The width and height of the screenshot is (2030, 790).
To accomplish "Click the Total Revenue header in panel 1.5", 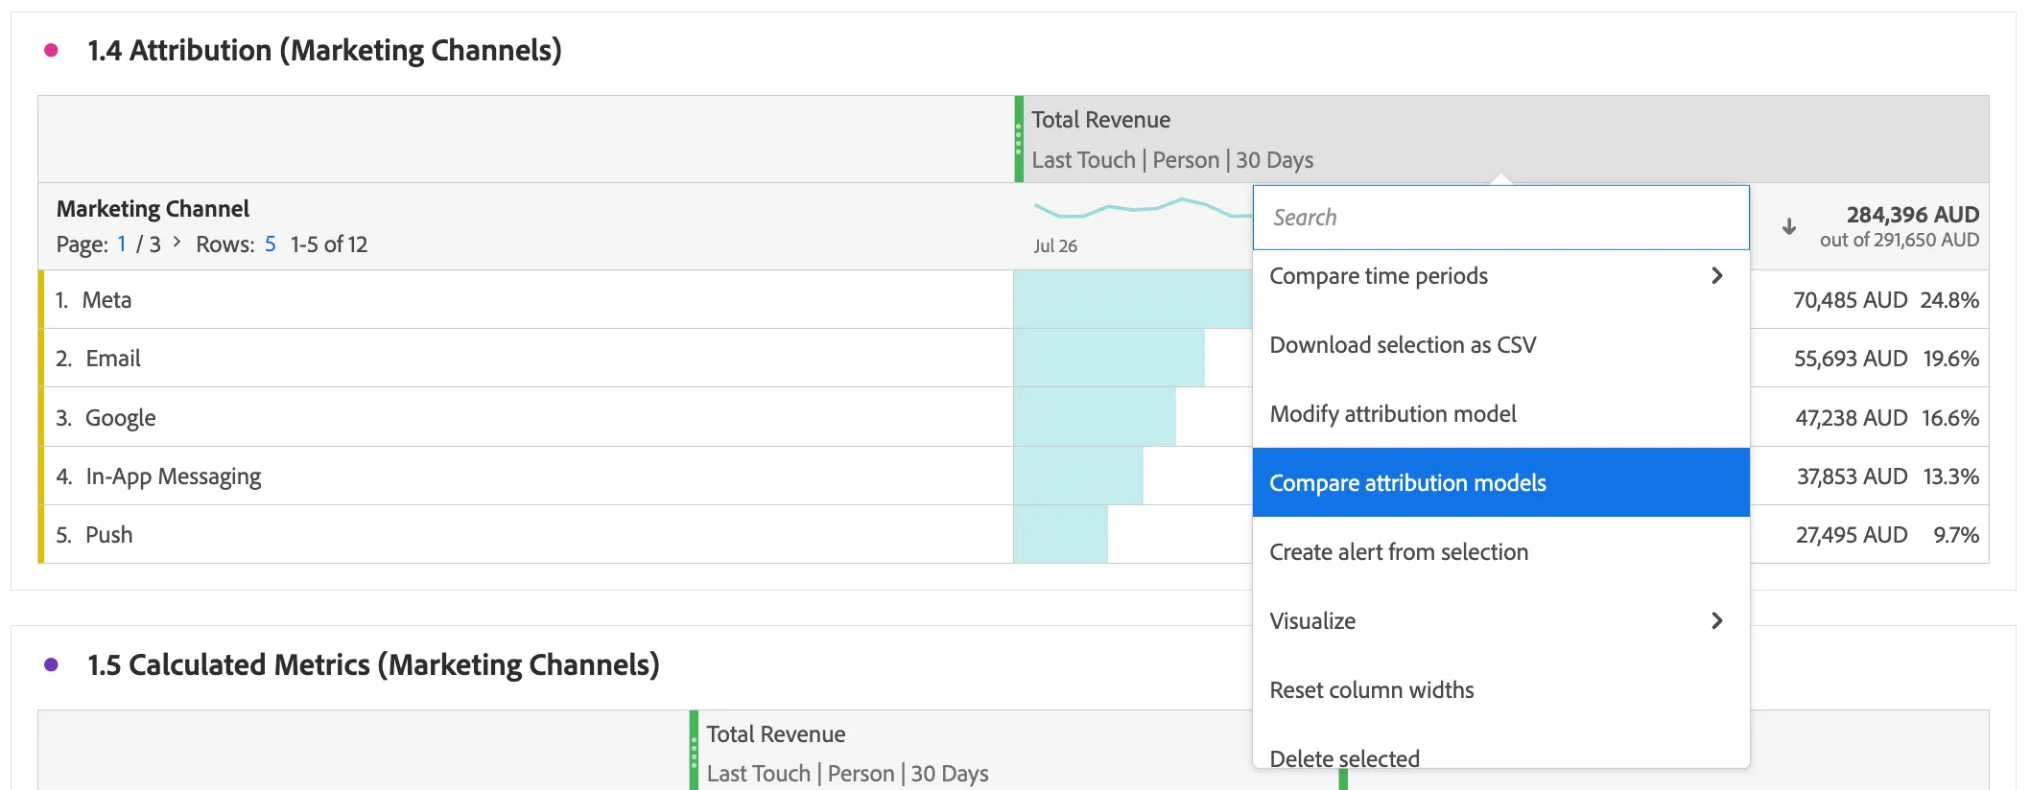I will [775, 734].
